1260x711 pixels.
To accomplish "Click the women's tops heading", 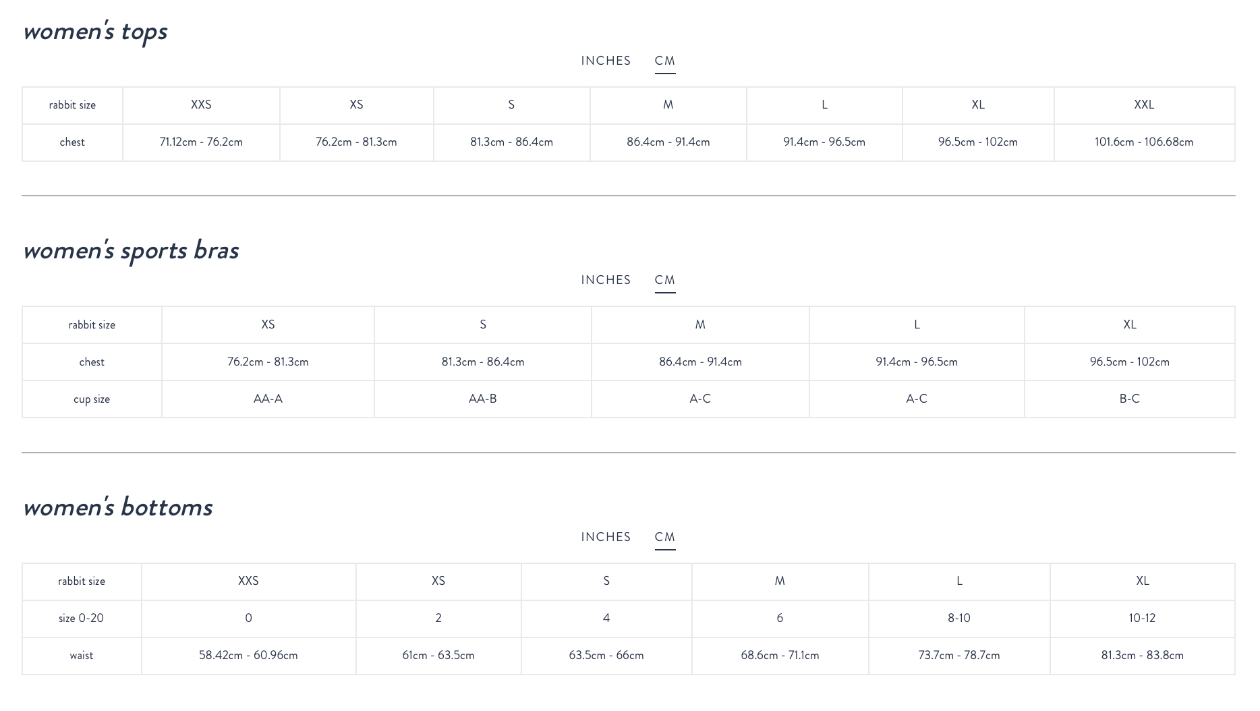I will [x=95, y=31].
